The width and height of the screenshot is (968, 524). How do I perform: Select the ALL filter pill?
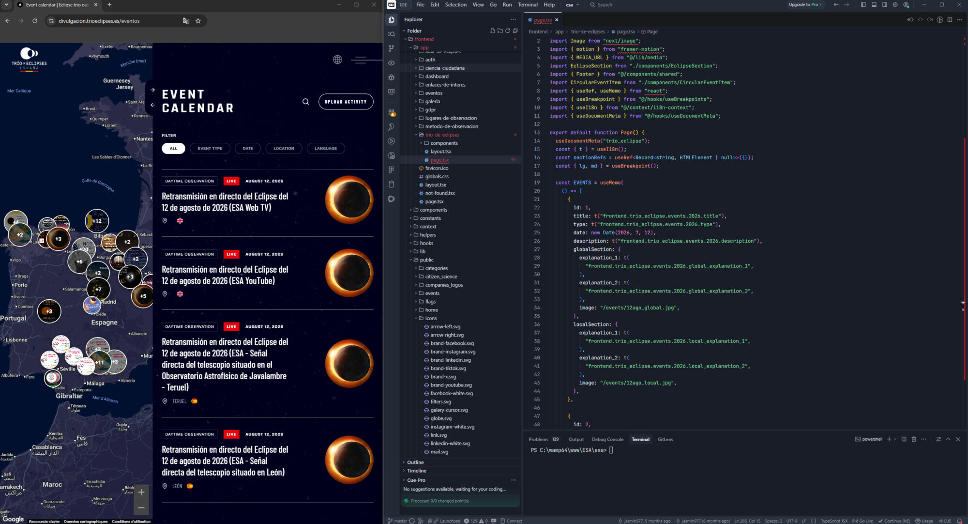(173, 149)
